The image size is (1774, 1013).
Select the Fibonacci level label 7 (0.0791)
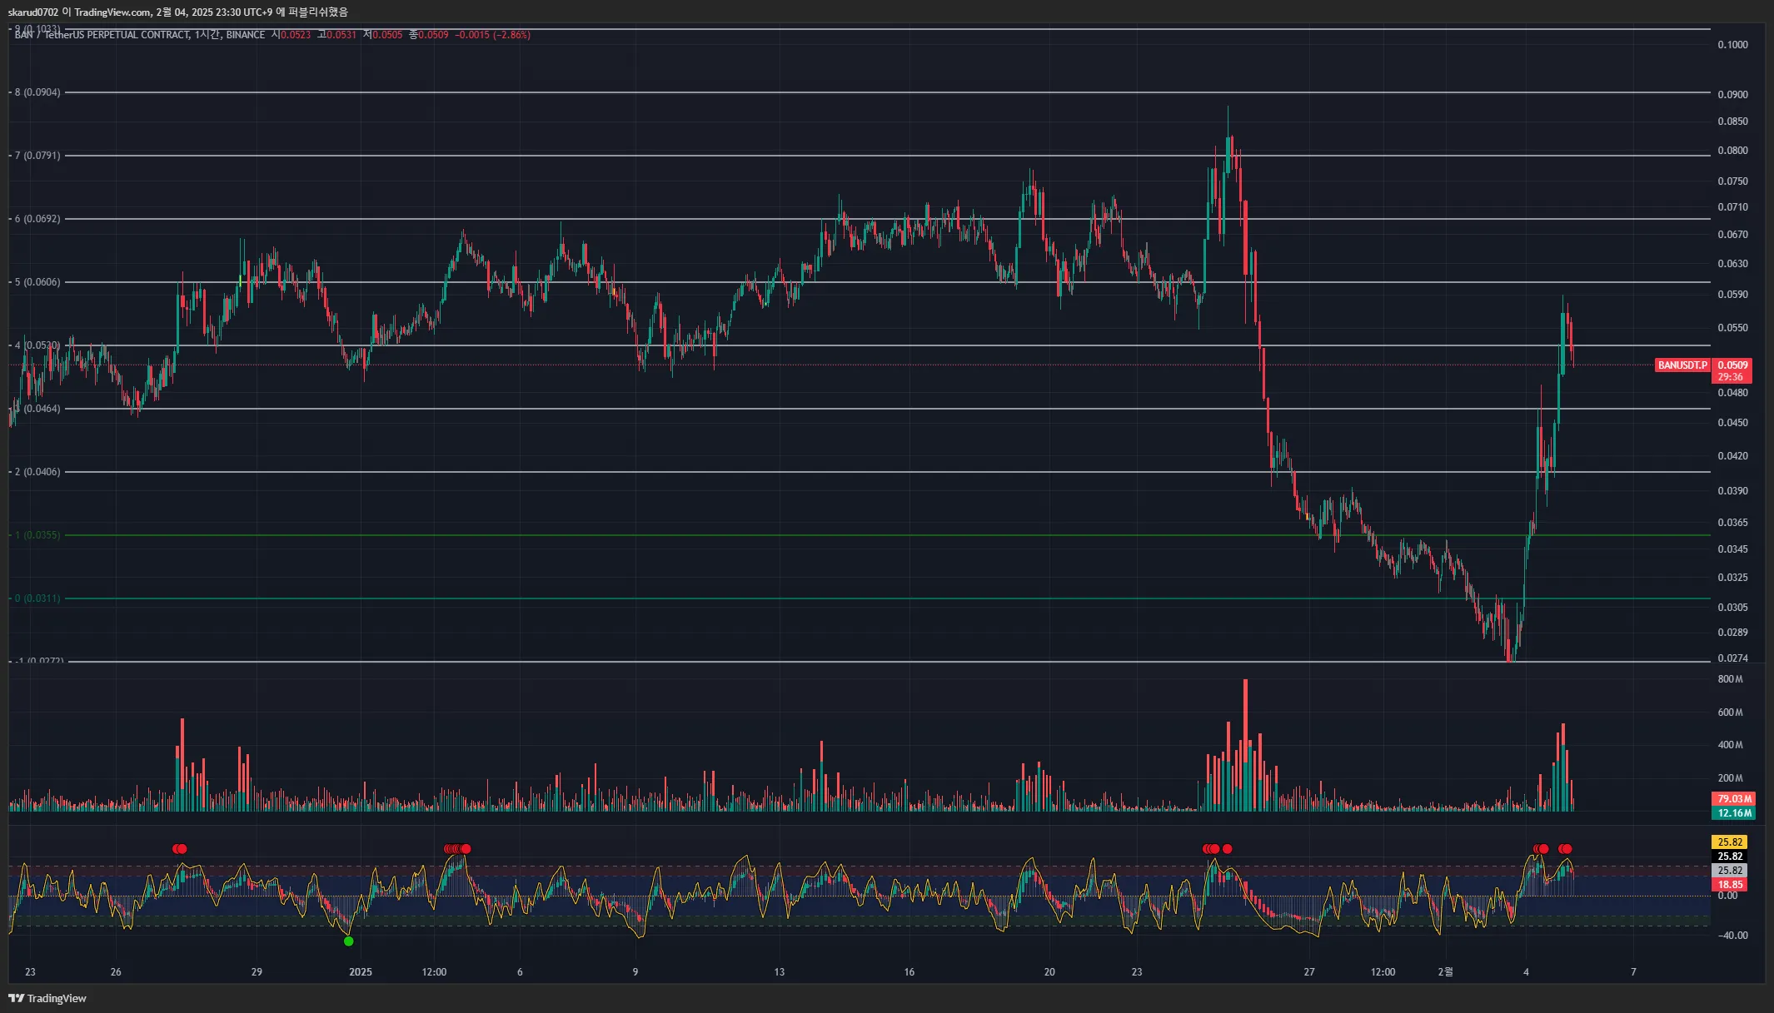(x=37, y=156)
